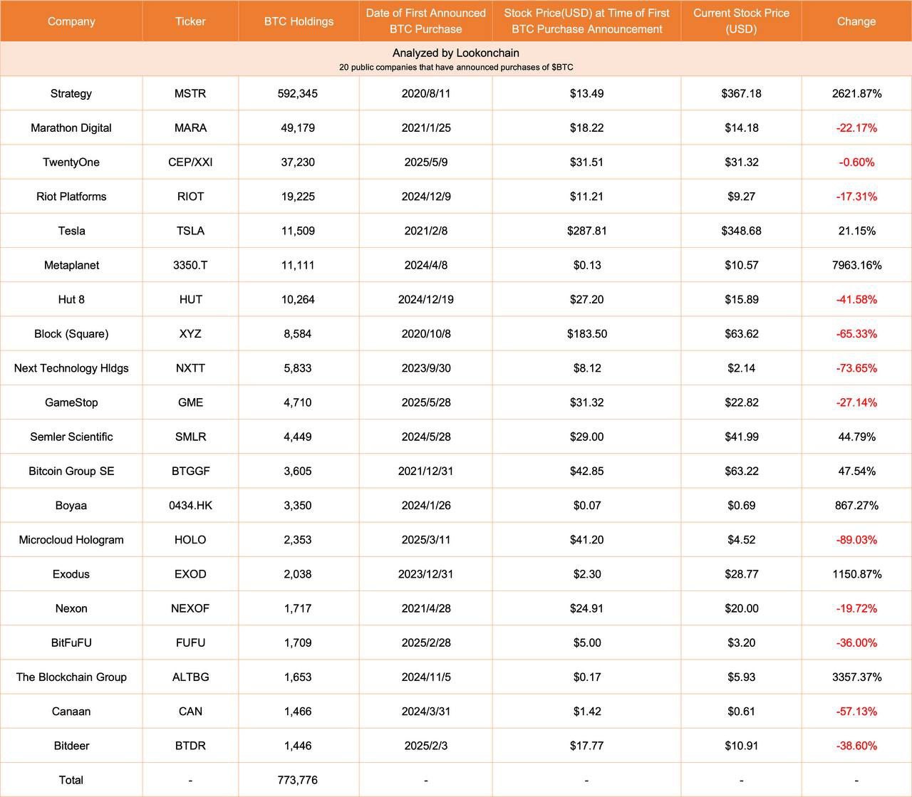This screenshot has height=797, width=912.
Task: Click the 2024/12/19 date cell
Action: point(426,299)
